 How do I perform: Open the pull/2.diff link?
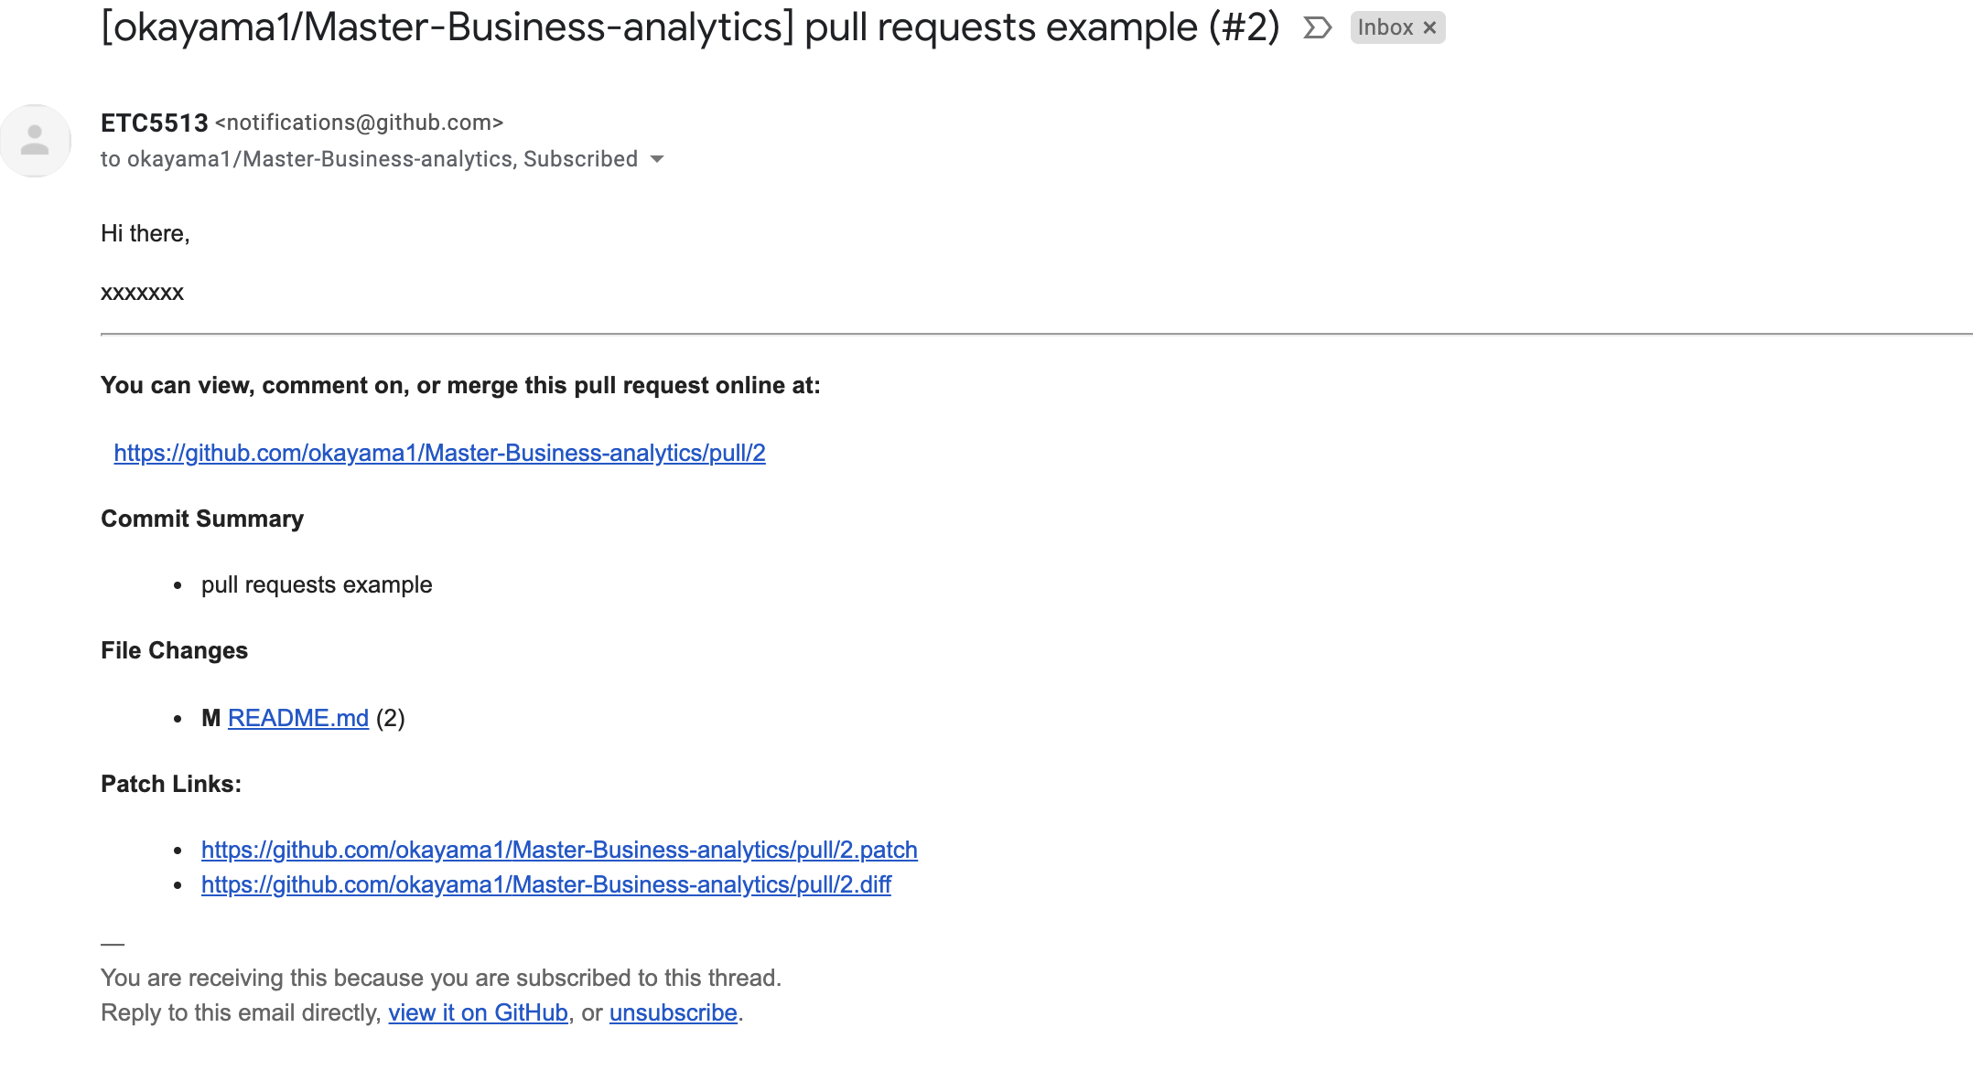pos(546,884)
